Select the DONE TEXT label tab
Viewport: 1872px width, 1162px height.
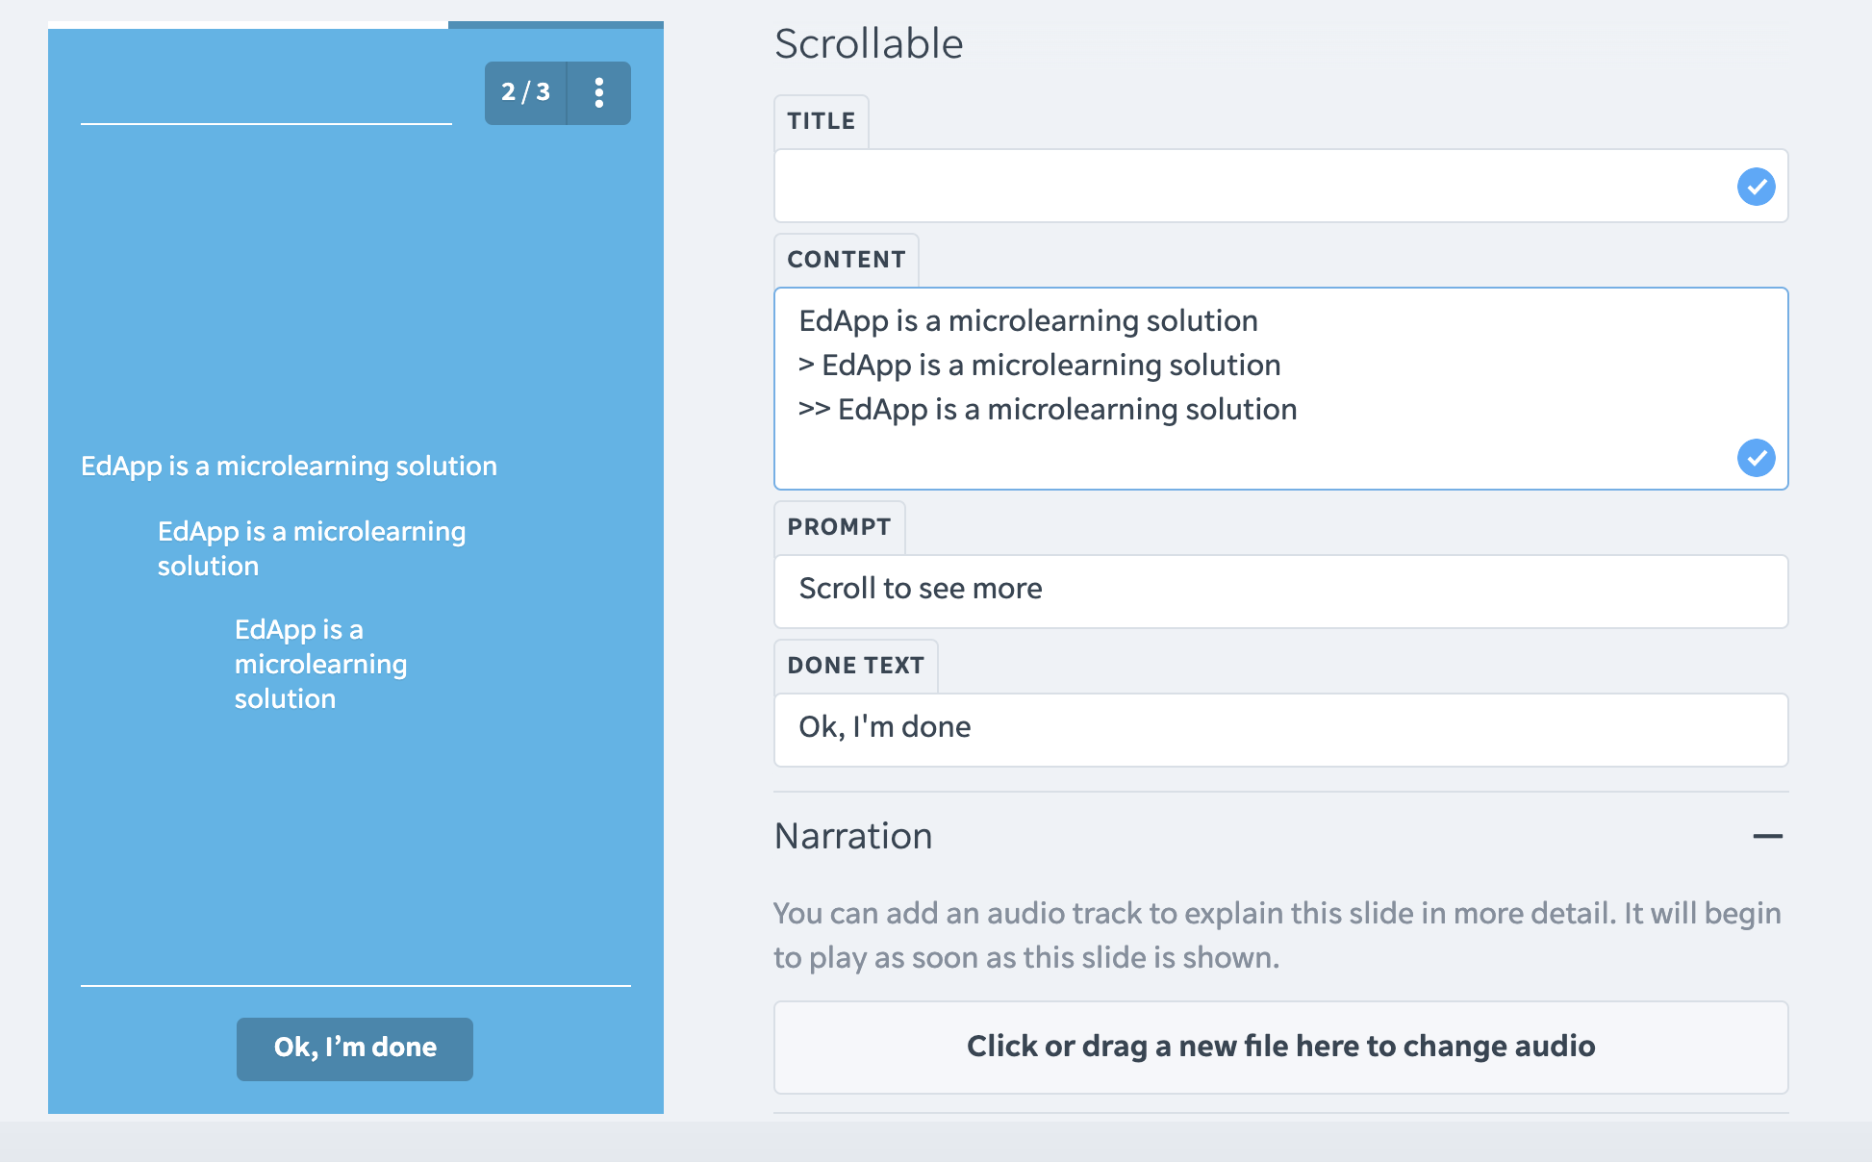coord(856,666)
